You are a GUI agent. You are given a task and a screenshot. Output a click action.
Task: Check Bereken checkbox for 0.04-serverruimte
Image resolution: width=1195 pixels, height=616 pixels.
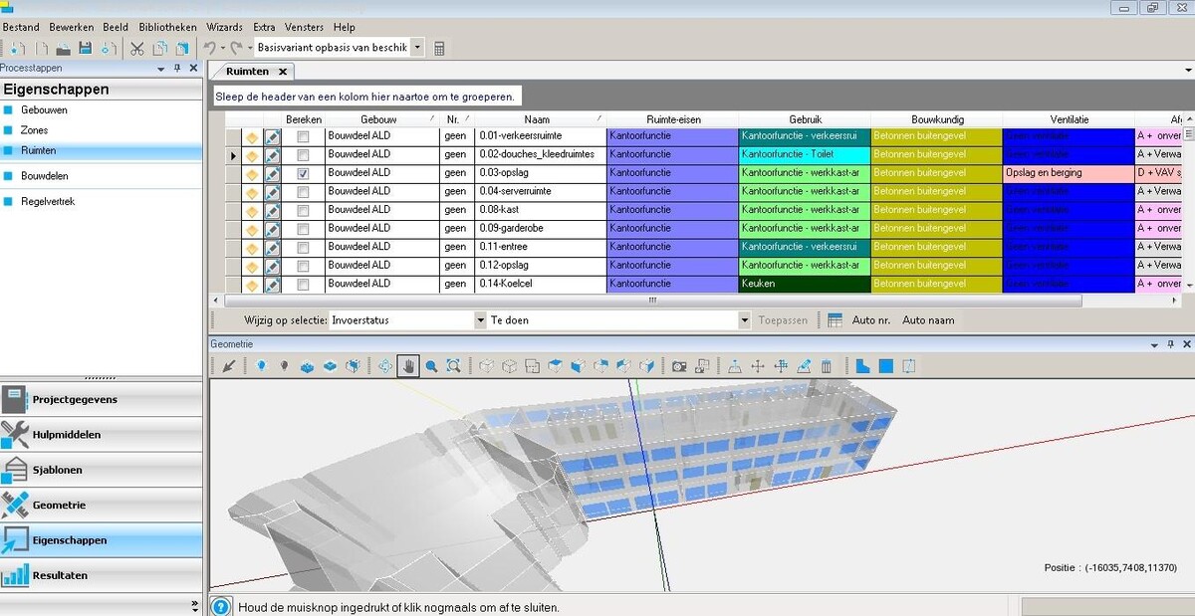click(303, 192)
